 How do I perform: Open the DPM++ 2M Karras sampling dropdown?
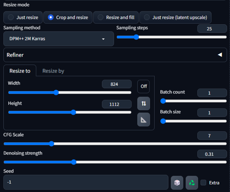tap(59, 39)
